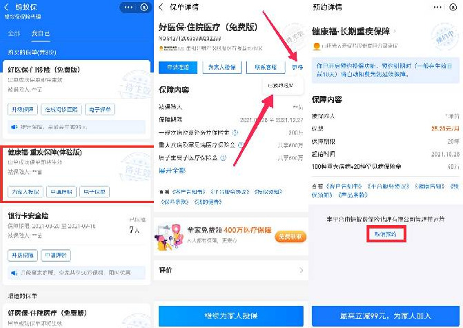The width and height of the screenshot is (463, 328).
Task: Switch to the 全部 tab
Action: [14, 33]
